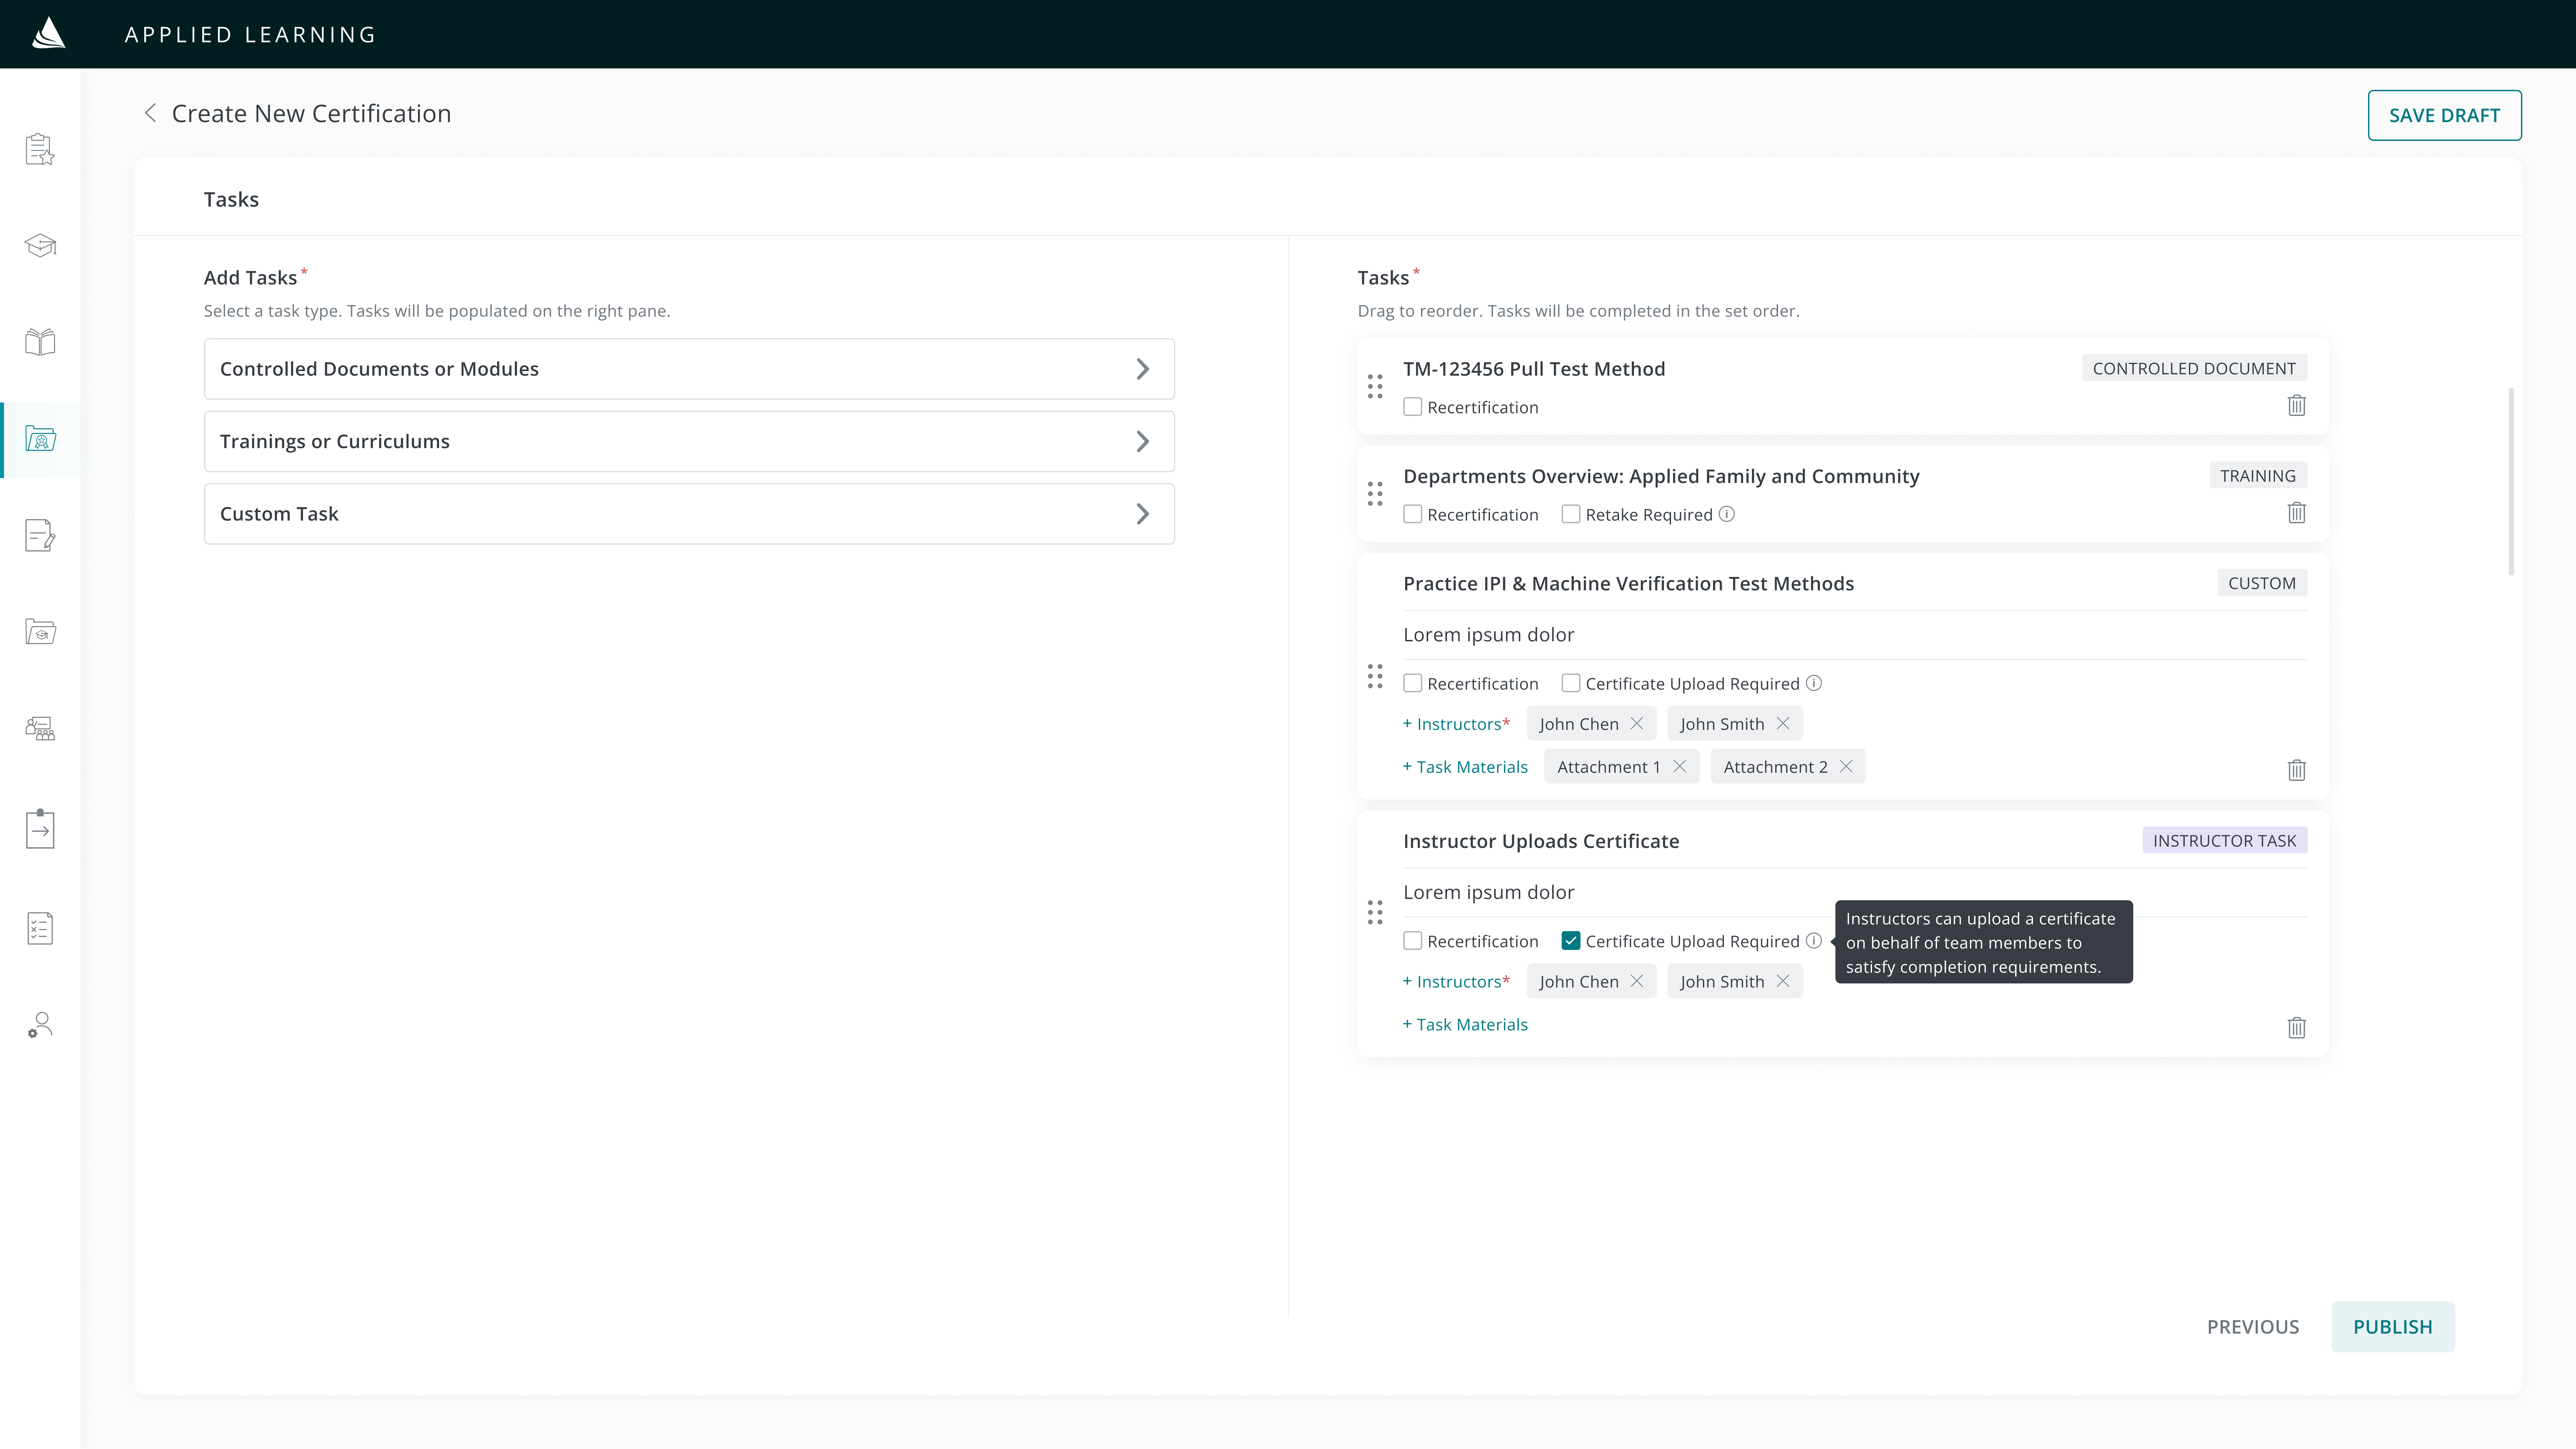Open the checklist sidebar menu item
This screenshot has width=2576, height=1449.
click(40, 928)
